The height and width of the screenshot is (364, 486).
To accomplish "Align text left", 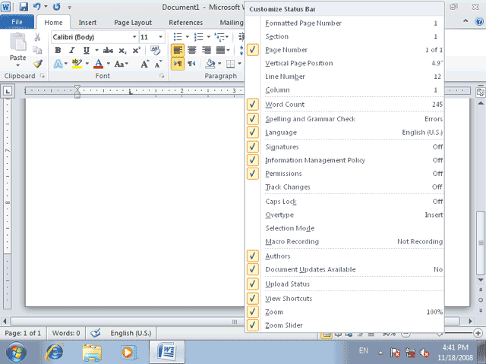I will click(178, 51).
